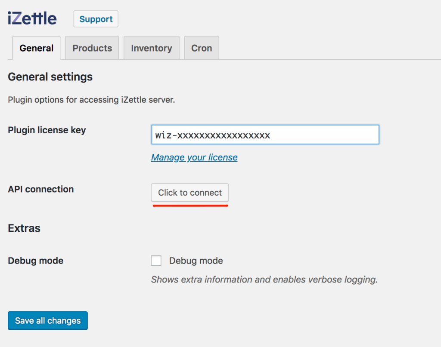Focus the Plugin license key input field
Screen dimensions: 441x347
click(265, 135)
